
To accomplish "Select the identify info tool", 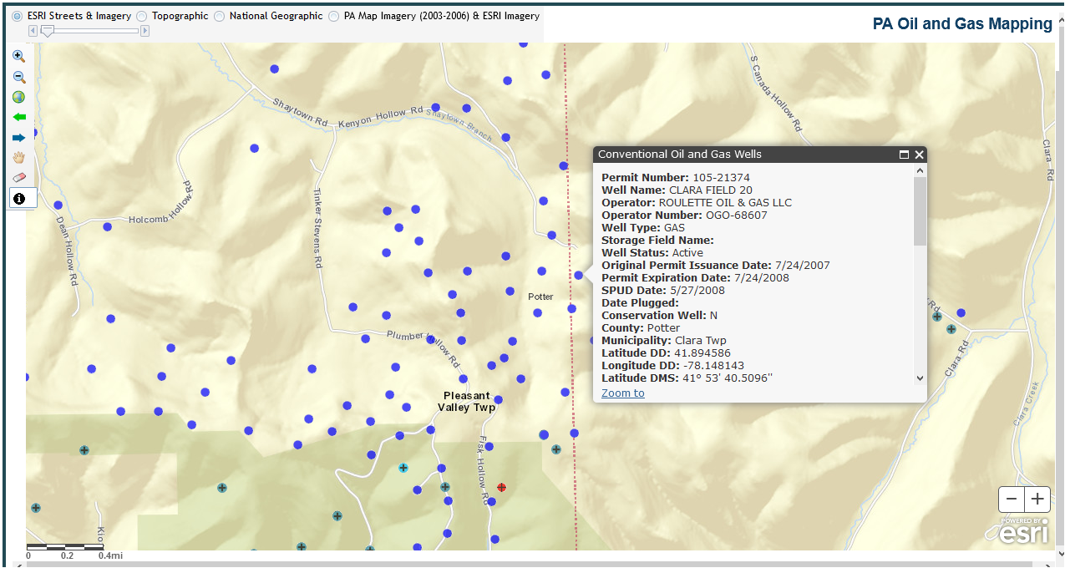I will click(19, 198).
